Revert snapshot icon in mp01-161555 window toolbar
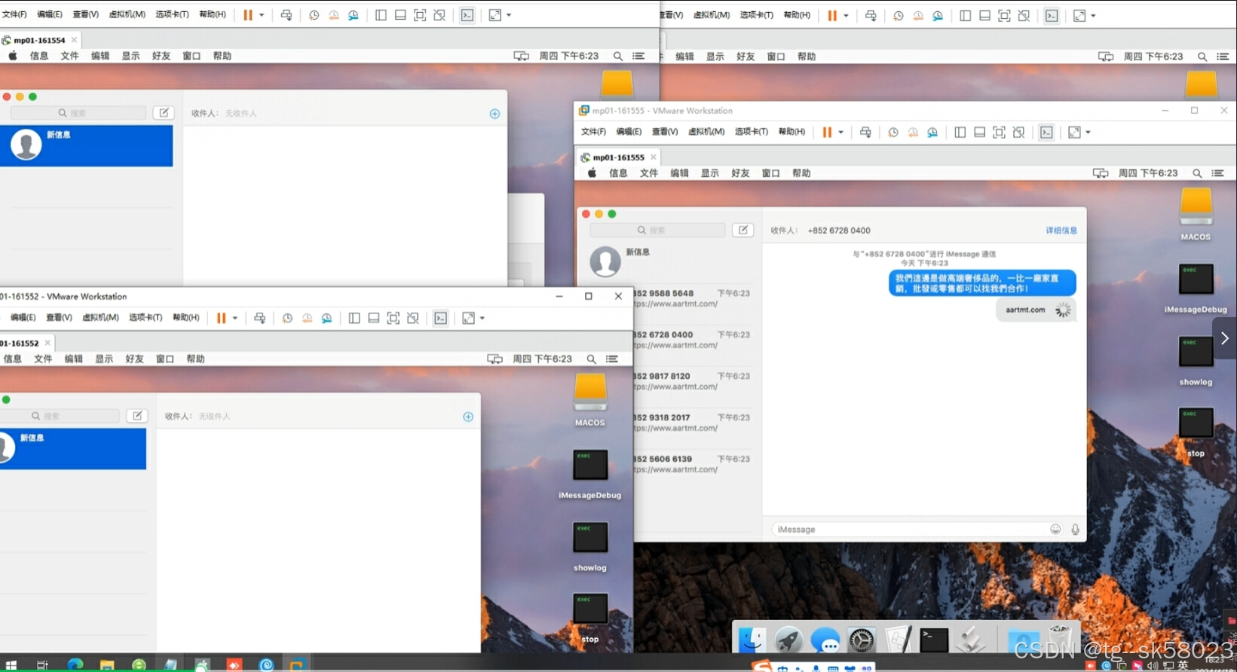 [913, 132]
